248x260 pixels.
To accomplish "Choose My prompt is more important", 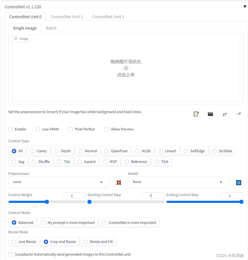I will tap(68, 223).
